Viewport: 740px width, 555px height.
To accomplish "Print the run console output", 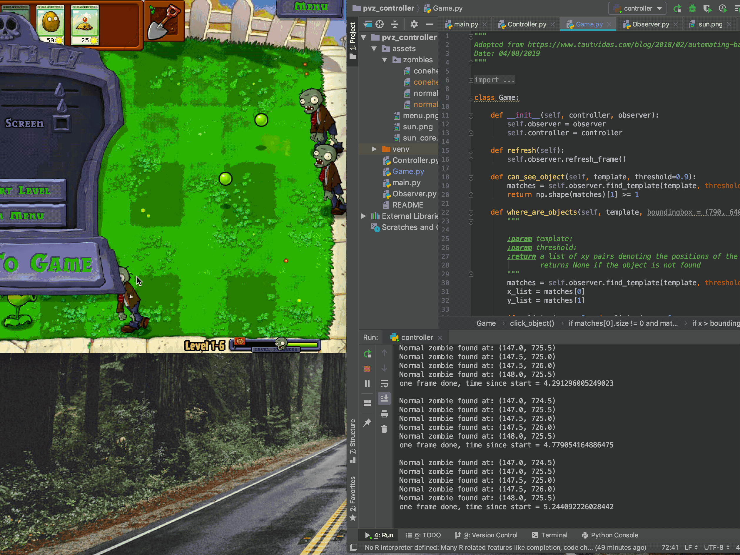I will coord(384,414).
